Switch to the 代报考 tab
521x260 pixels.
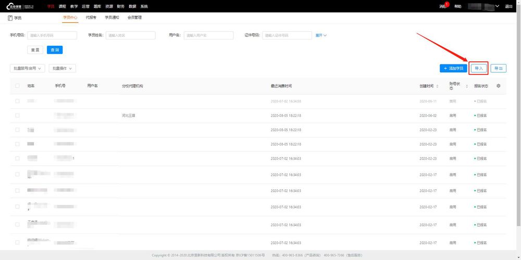point(91,18)
